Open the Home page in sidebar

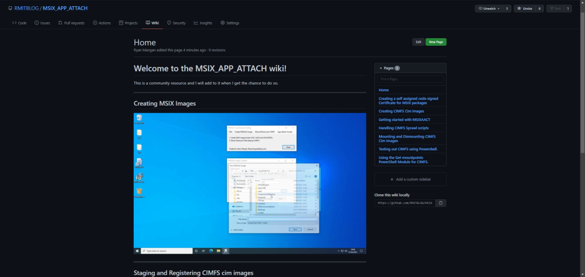point(384,90)
